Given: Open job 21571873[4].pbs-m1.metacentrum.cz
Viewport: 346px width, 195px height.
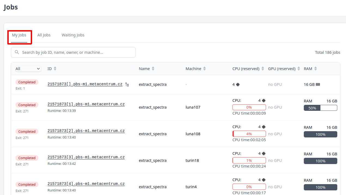Looking at the screenshot, I should 86,184.
